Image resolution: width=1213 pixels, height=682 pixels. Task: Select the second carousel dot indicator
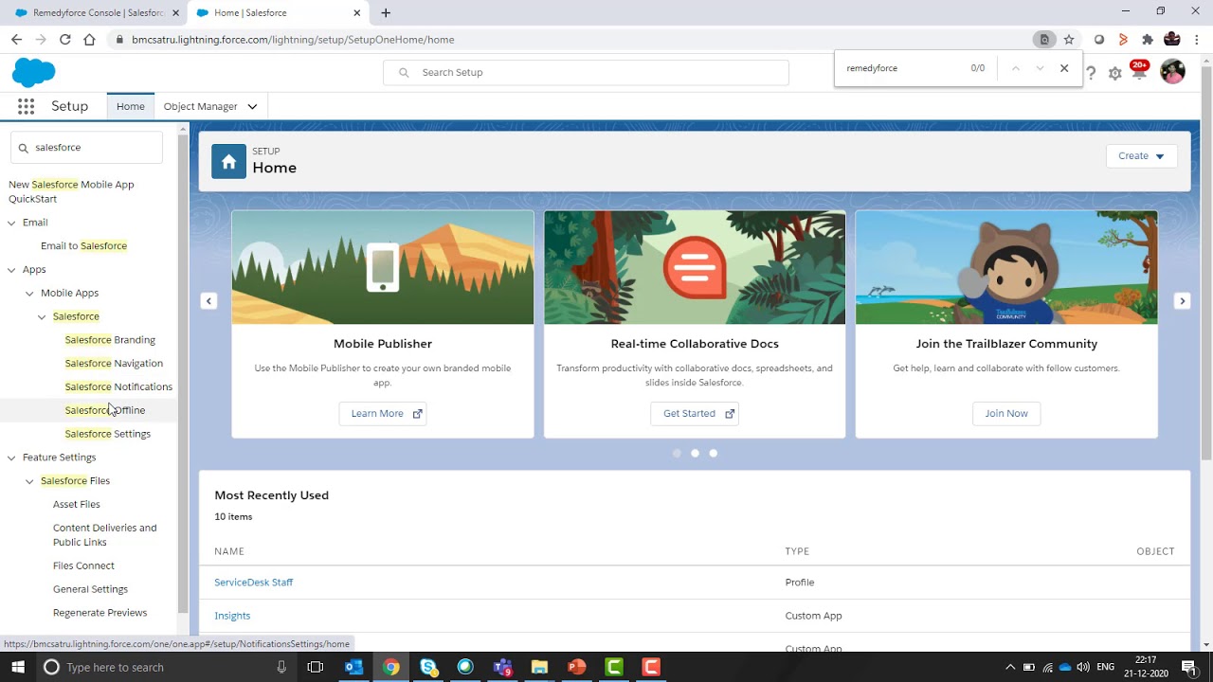(x=695, y=453)
